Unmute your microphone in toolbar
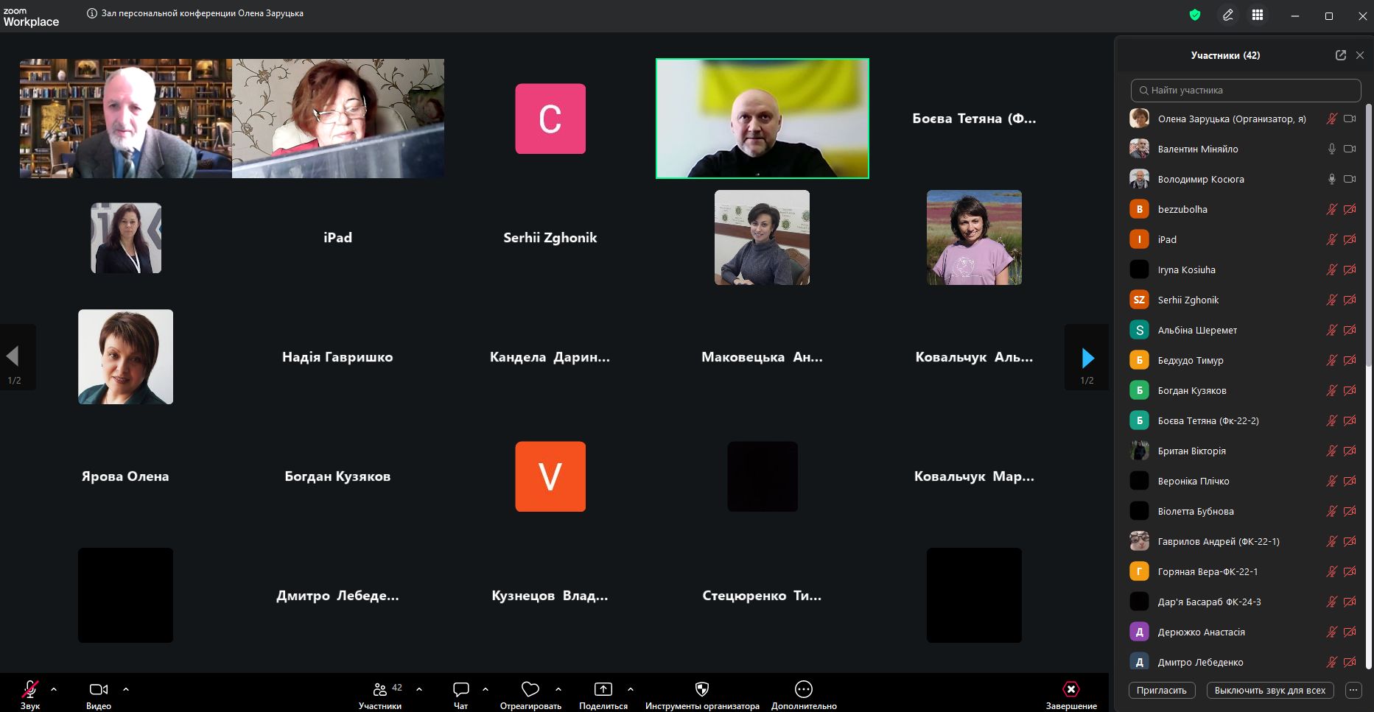Image resolution: width=1374 pixels, height=712 pixels. click(x=30, y=690)
